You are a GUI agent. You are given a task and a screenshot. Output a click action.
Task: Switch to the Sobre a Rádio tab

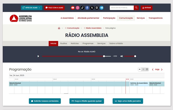click(x=116, y=44)
